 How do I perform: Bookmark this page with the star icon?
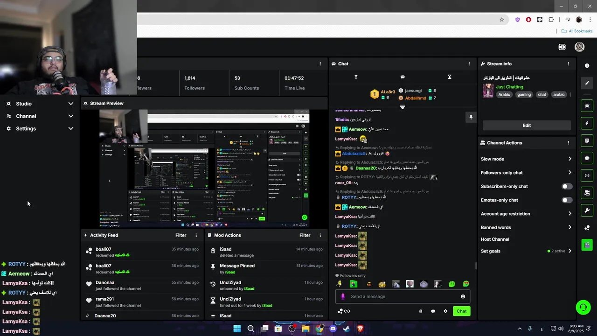click(502, 20)
